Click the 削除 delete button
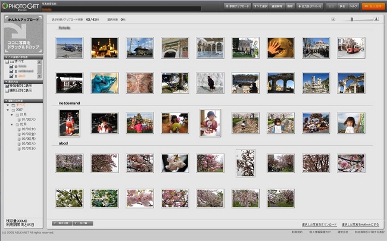Screen dimensions: 387x241 [x=290, y=6]
